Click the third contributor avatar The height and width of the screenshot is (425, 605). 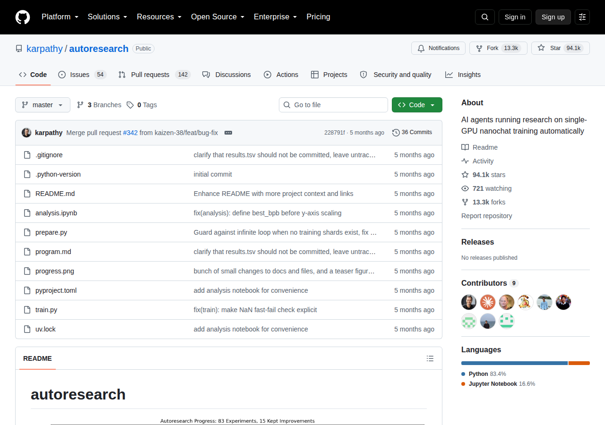click(507, 302)
